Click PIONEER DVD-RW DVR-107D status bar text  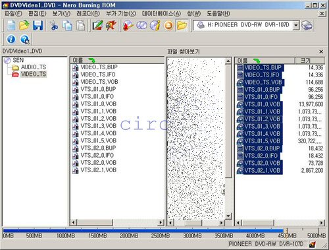coord(266,244)
